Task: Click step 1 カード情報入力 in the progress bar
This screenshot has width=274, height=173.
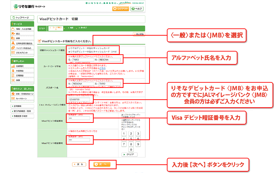Action: (55, 28)
